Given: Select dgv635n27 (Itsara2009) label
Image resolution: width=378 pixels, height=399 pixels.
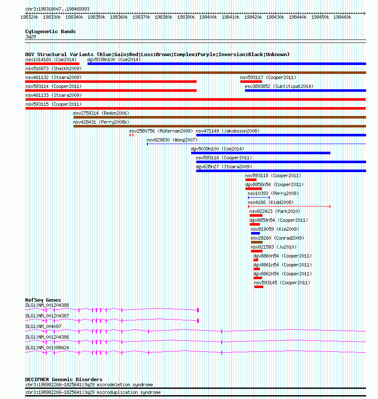Looking at the screenshot, I should coord(224,167).
